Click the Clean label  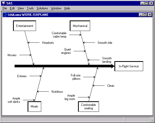tap(111, 86)
